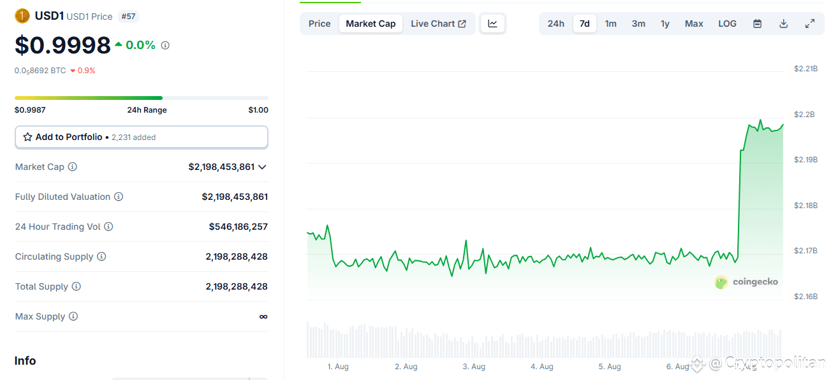This screenshot has height=380, width=831.
Task: Click the $1.00 range high value
Action: tap(258, 110)
